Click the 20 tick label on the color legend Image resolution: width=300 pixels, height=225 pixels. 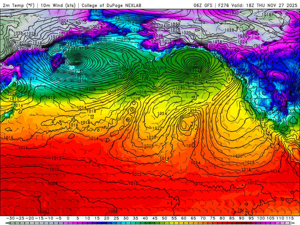106,218
